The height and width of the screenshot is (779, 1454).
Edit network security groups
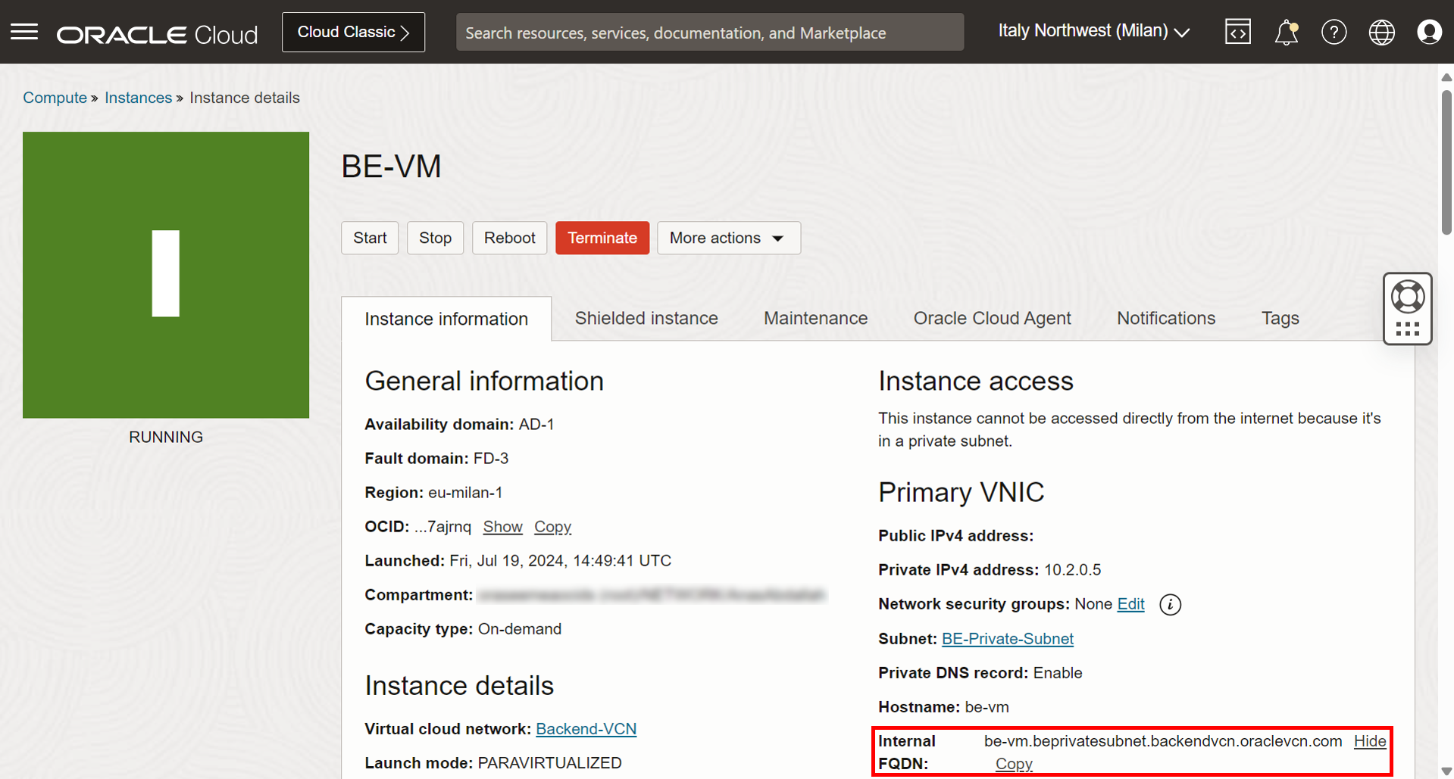[x=1130, y=603]
